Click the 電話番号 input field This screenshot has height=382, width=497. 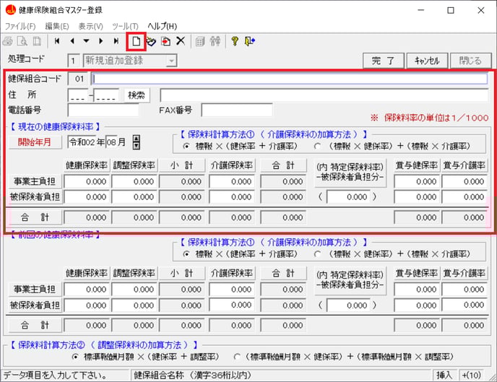point(103,110)
